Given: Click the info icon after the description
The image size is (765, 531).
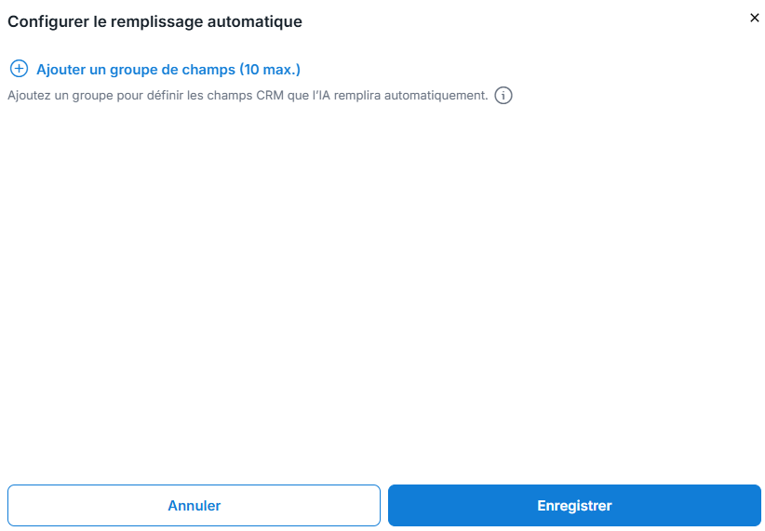Looking at the screenshot, I should pyautogui.click(x=503, y=96).
